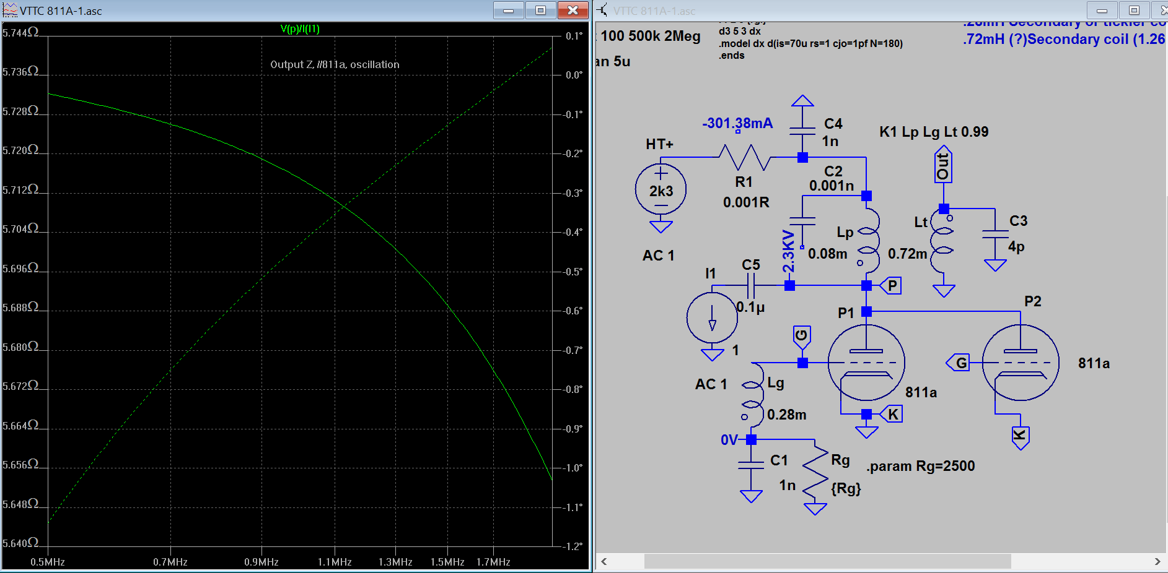Click the Out net label flag
The image size is (1168, 573).
(x=943, y=165)
